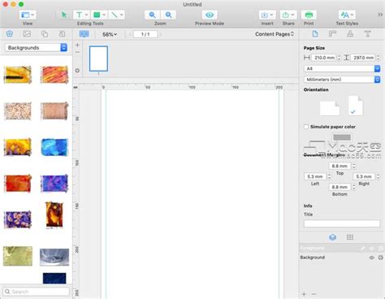
Task: Show the layers view icon
Action: 332,237
